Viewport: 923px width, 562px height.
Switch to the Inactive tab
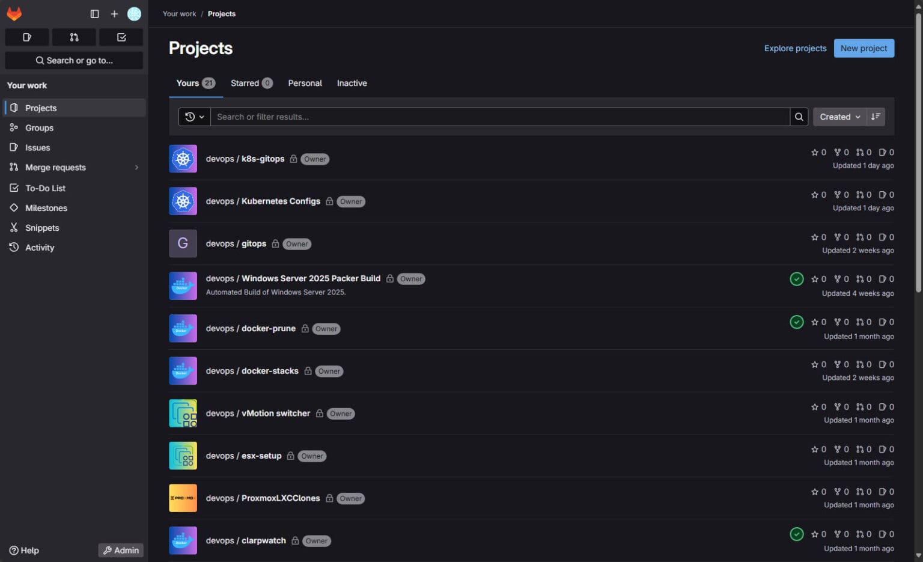352,83
